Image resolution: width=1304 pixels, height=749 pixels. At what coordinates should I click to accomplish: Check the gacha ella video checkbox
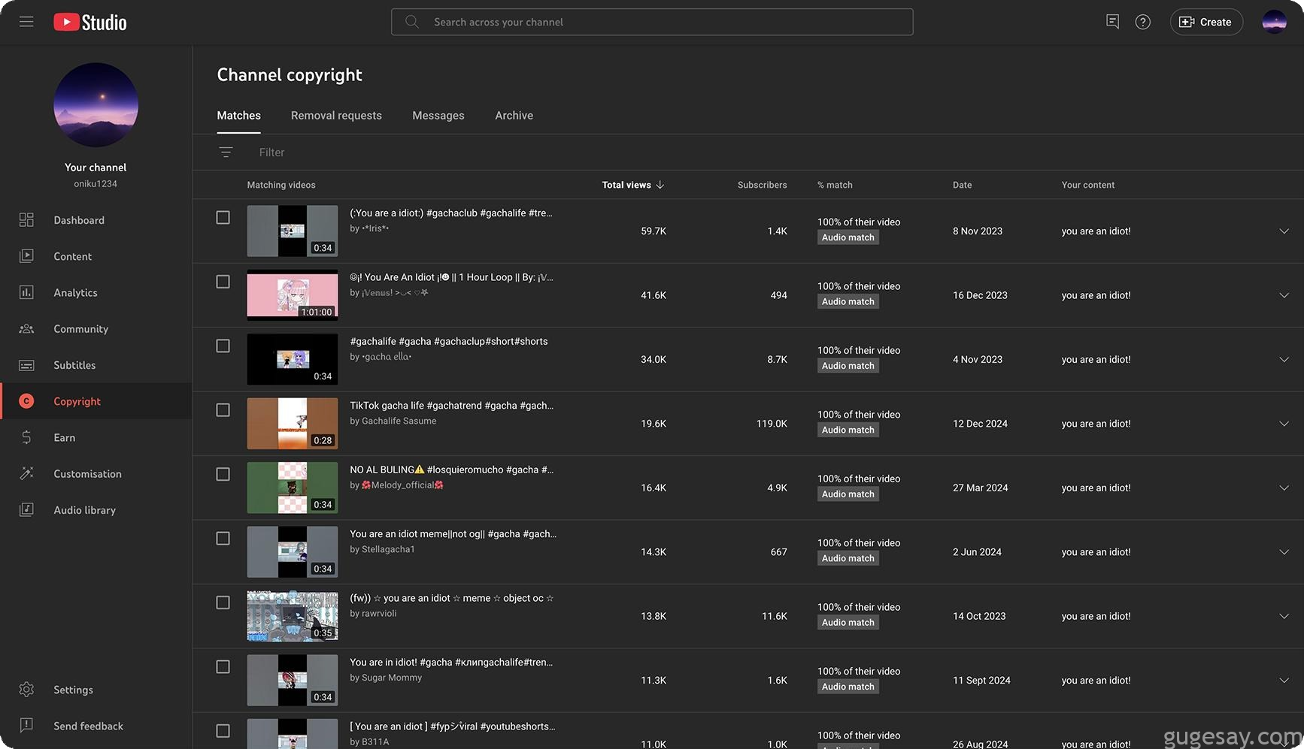(223, 346)
